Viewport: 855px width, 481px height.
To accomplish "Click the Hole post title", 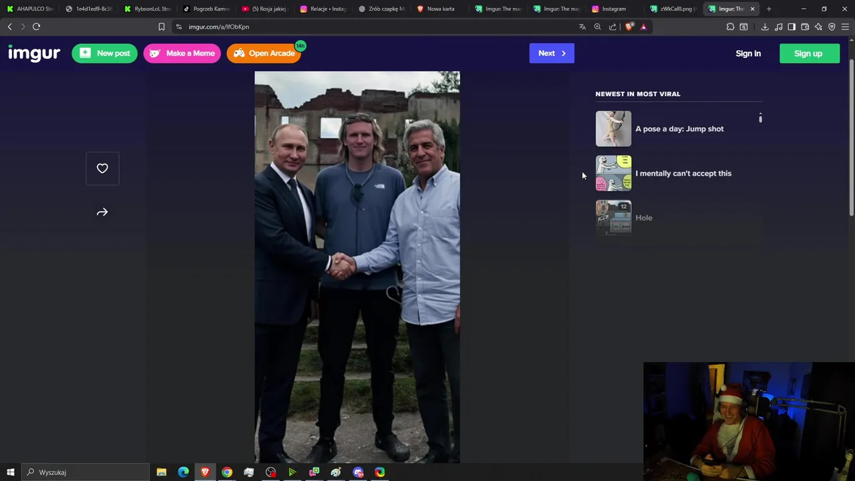I will click(x=644, y=218).
